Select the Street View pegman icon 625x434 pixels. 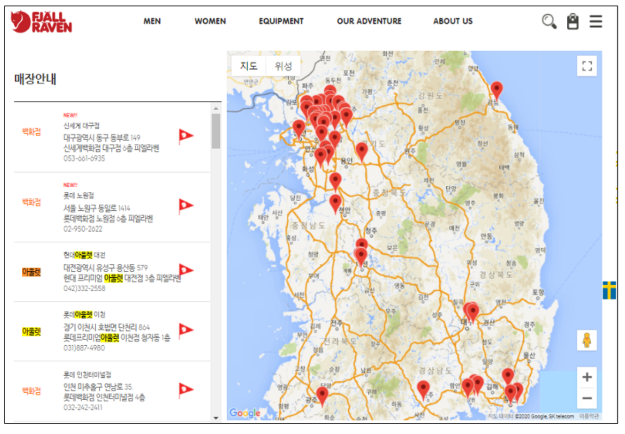(587, 340)
